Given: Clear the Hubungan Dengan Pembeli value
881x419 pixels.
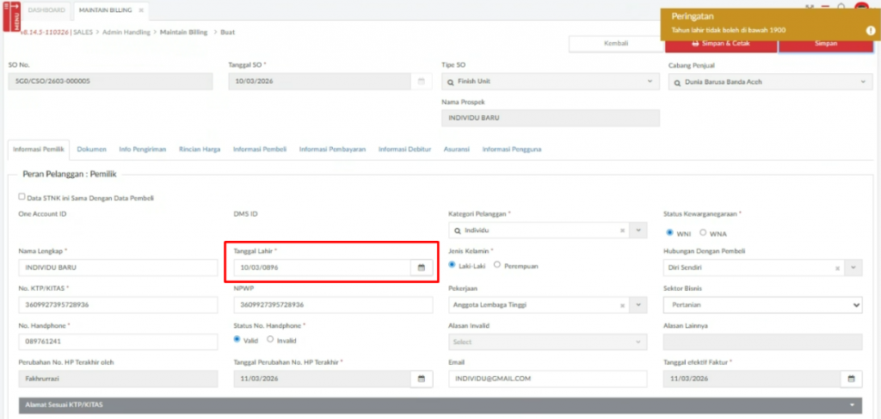Looking at the screenshot, I should tap(837, 268).
